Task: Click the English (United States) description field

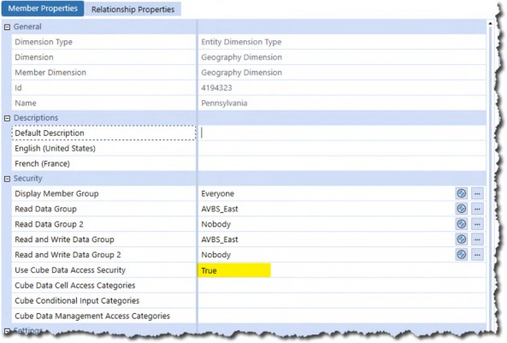Action: 342,148
